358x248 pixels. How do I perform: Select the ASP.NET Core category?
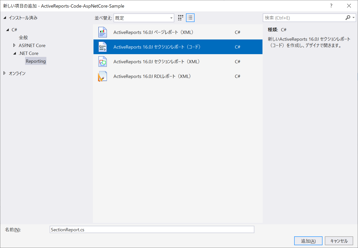(x=32, y=46)
